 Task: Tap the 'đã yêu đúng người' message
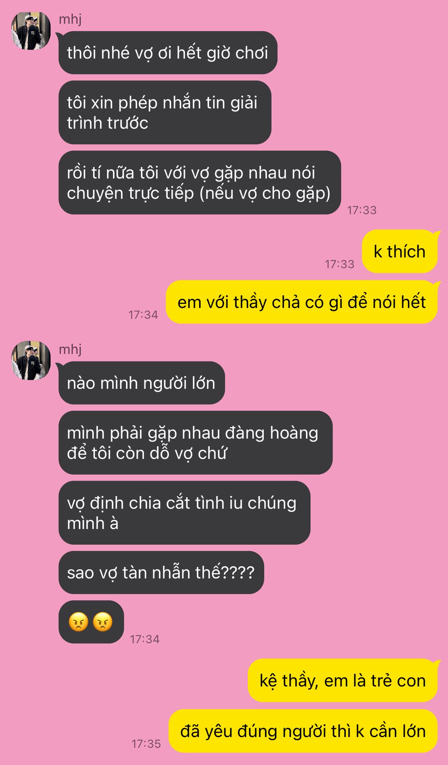click(303, 731)
